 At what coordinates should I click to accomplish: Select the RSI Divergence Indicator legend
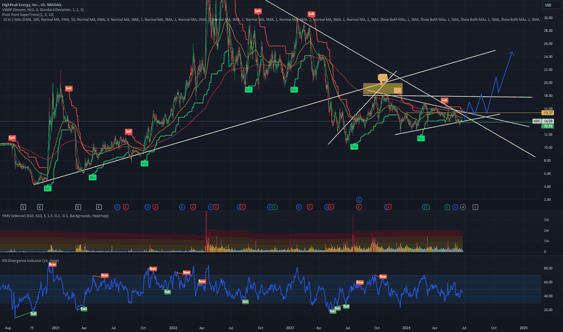(x=31, y=261)
